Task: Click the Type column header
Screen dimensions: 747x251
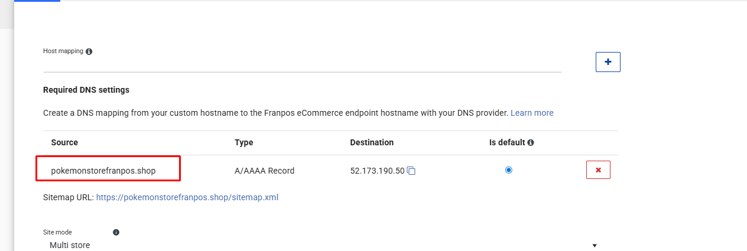Action: click(x=243, y=142)
